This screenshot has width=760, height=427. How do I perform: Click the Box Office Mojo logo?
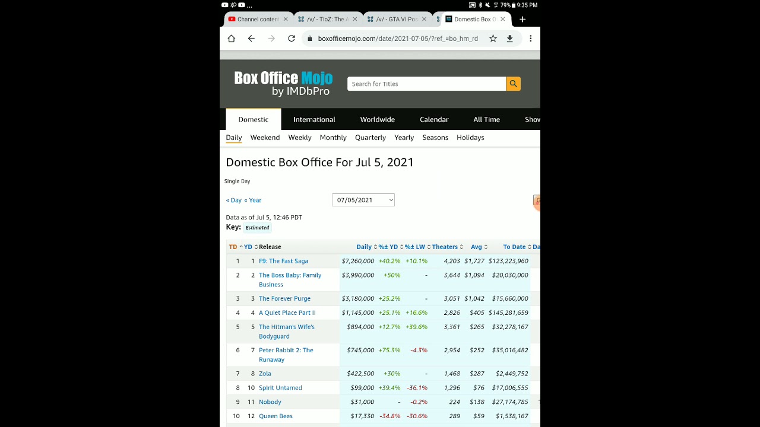pyautogui.click(x=283, y=84)
